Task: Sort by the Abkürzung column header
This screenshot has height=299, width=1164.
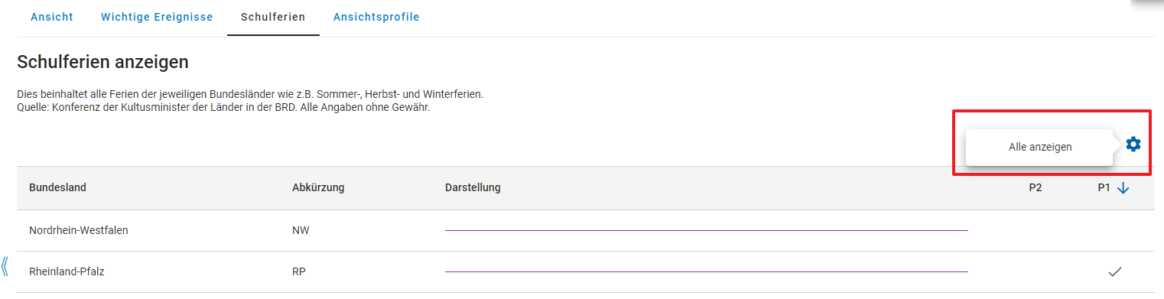Action: coord(318,188)
